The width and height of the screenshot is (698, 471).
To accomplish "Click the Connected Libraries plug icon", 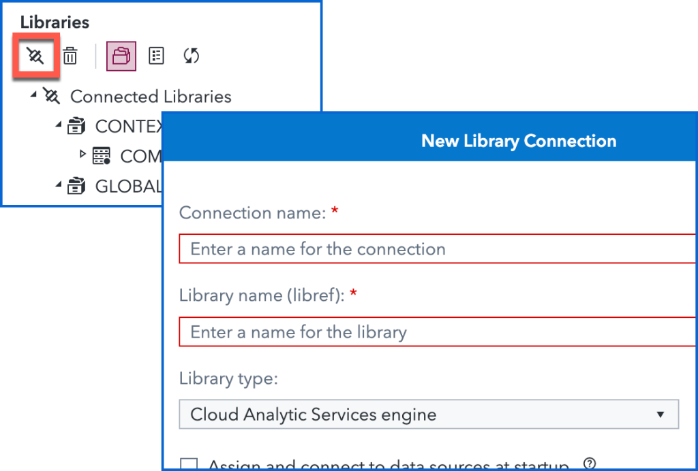I will 52,96.
